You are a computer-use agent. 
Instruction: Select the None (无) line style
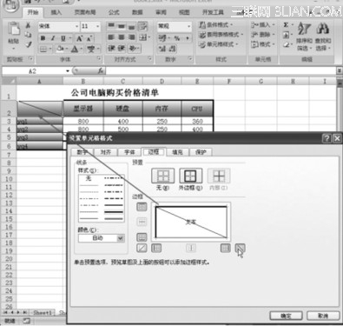point(89,179)
